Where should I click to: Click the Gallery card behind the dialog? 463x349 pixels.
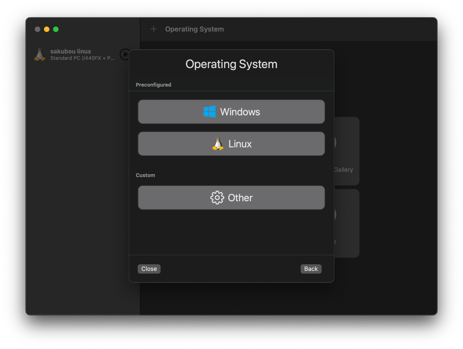pos(347,151)
